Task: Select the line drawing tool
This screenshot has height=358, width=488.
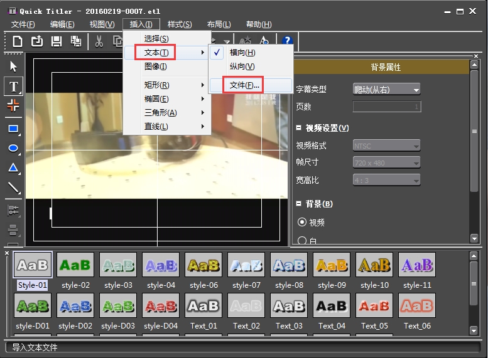Action: point(13,187)
